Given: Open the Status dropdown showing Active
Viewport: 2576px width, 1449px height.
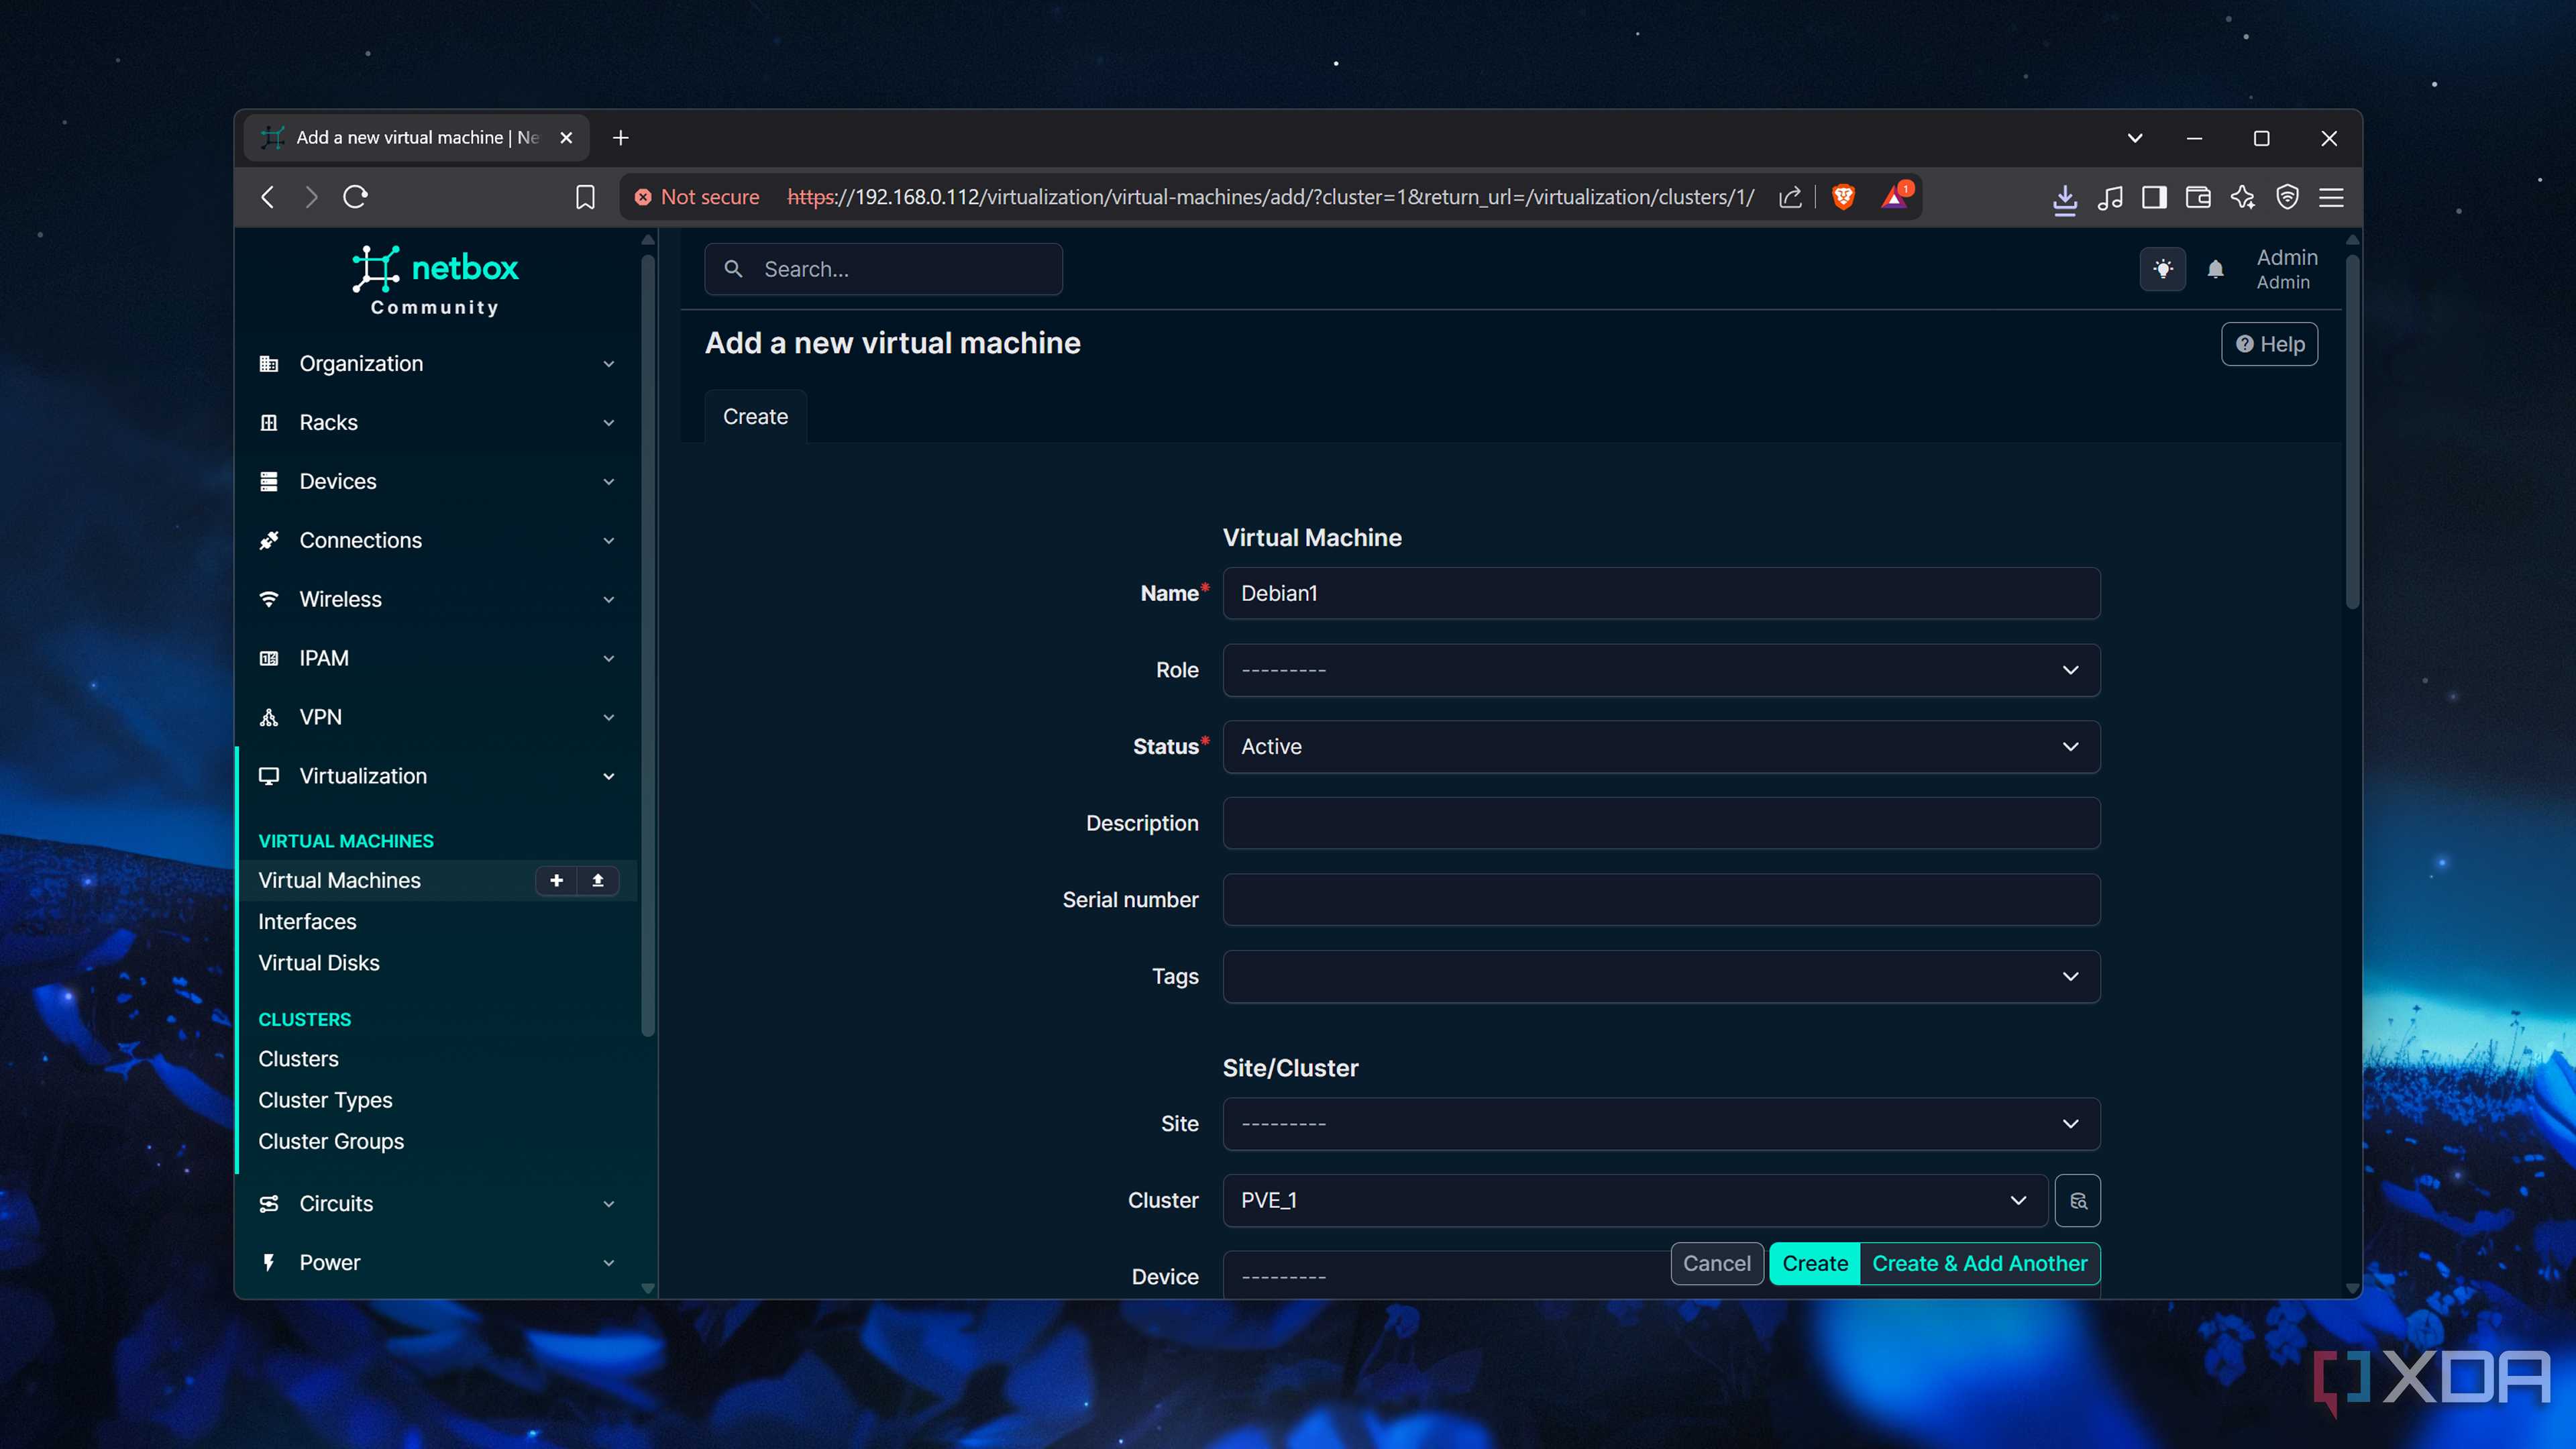Looking at the screenshot, I should (1660, 746).
